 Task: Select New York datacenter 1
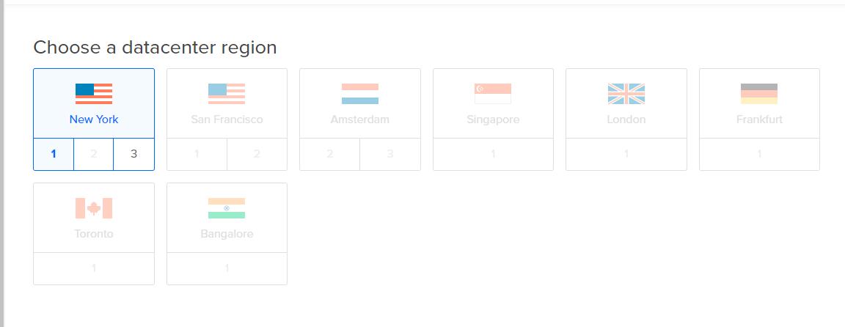point(54,154)
